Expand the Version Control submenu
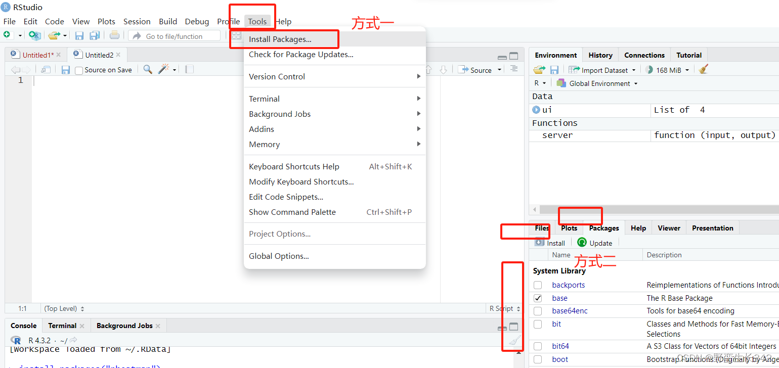The width and height of the screenshot is (779, 368). pyautogui.click(x=334, y=76)
